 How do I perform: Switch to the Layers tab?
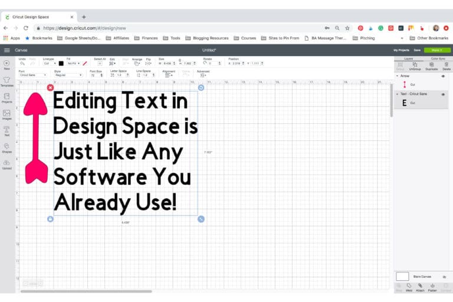coord(408,58)
